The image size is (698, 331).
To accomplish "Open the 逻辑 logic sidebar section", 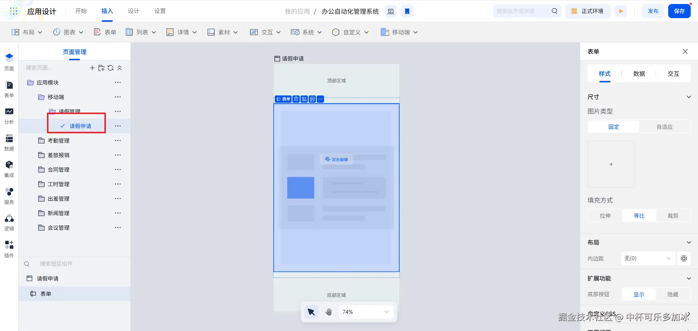I will [x=9, y=222].
